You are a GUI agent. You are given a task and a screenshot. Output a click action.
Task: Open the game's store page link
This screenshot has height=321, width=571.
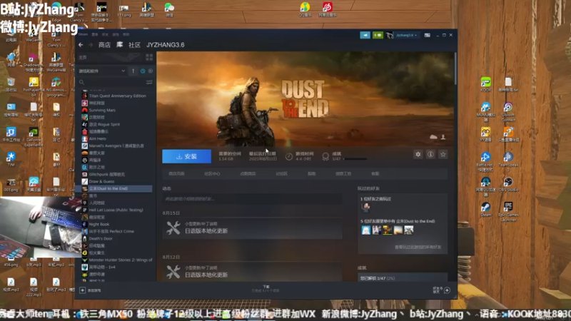point(176,173)
